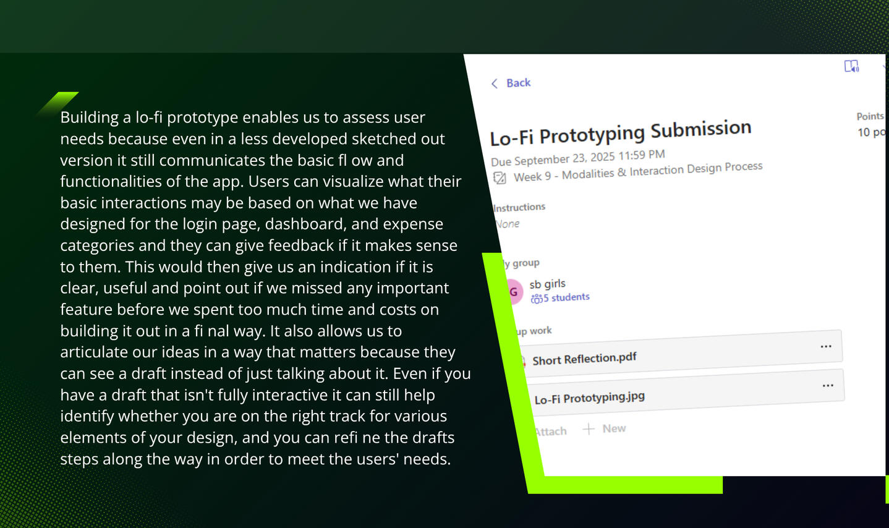Open more options for Short Reflection.pdf
The image size is (889, 528).
click(x=825, y=347)
